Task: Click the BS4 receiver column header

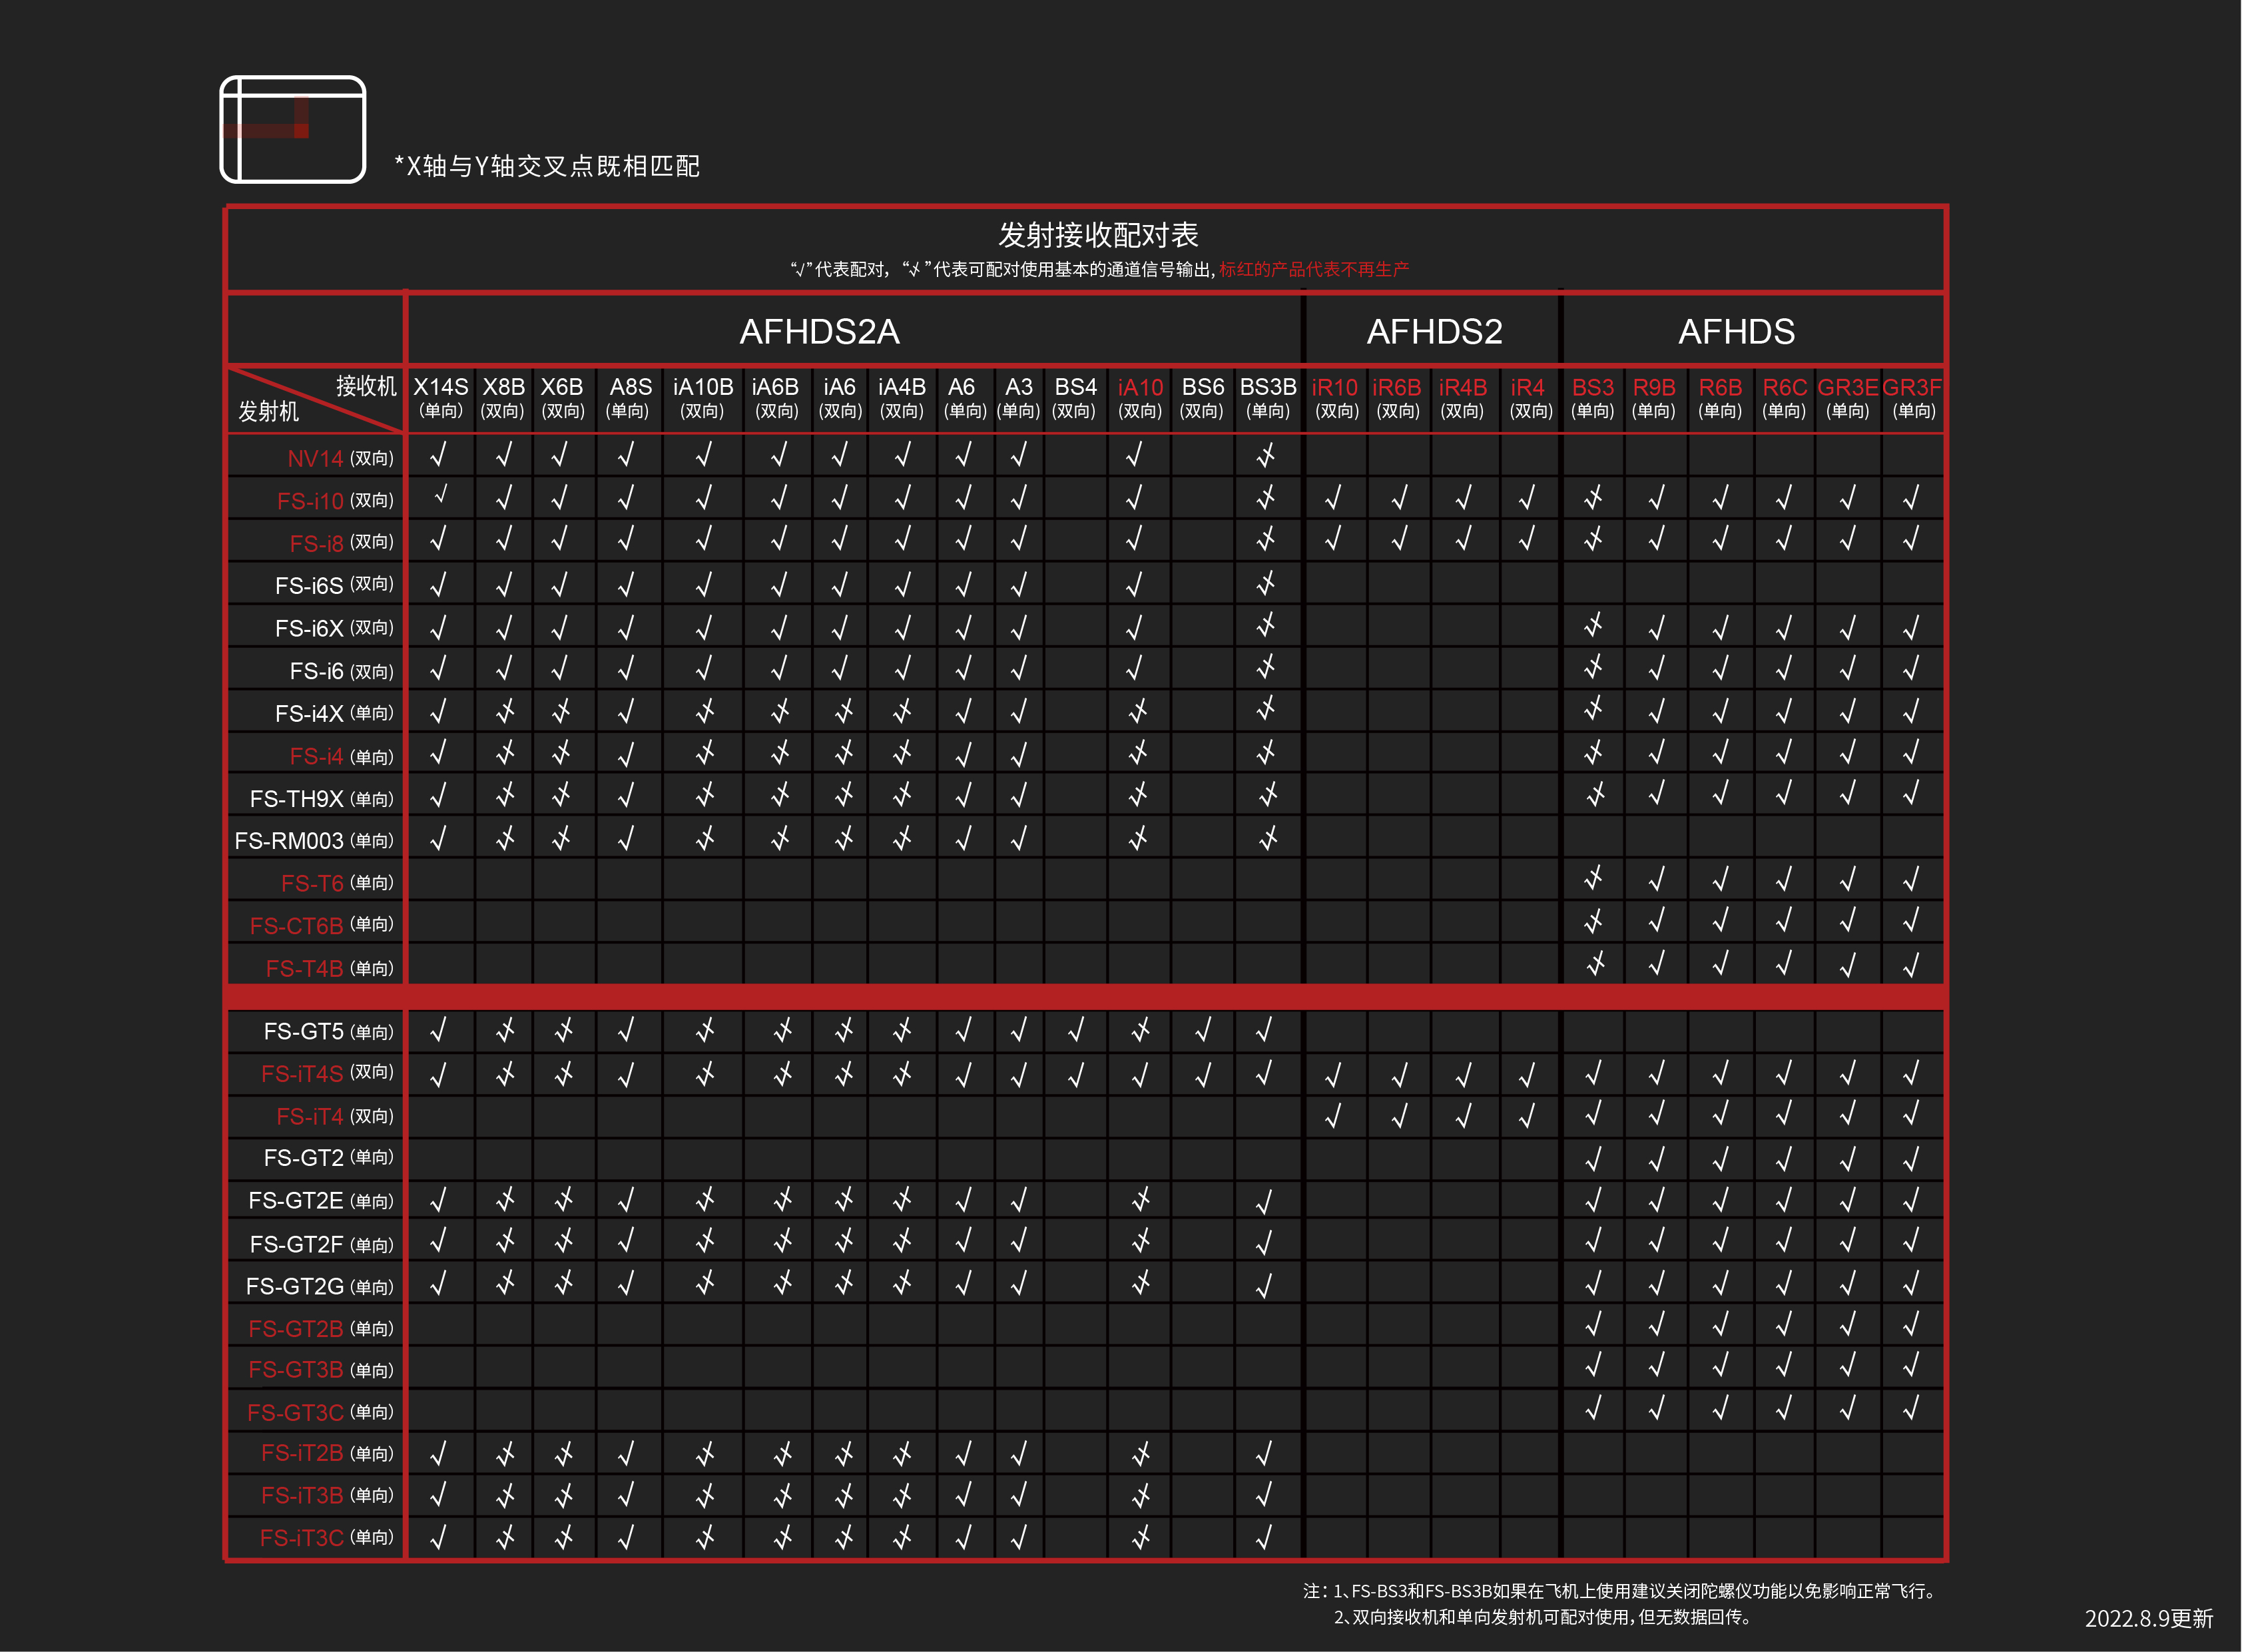Action: tap(1075, 398)
